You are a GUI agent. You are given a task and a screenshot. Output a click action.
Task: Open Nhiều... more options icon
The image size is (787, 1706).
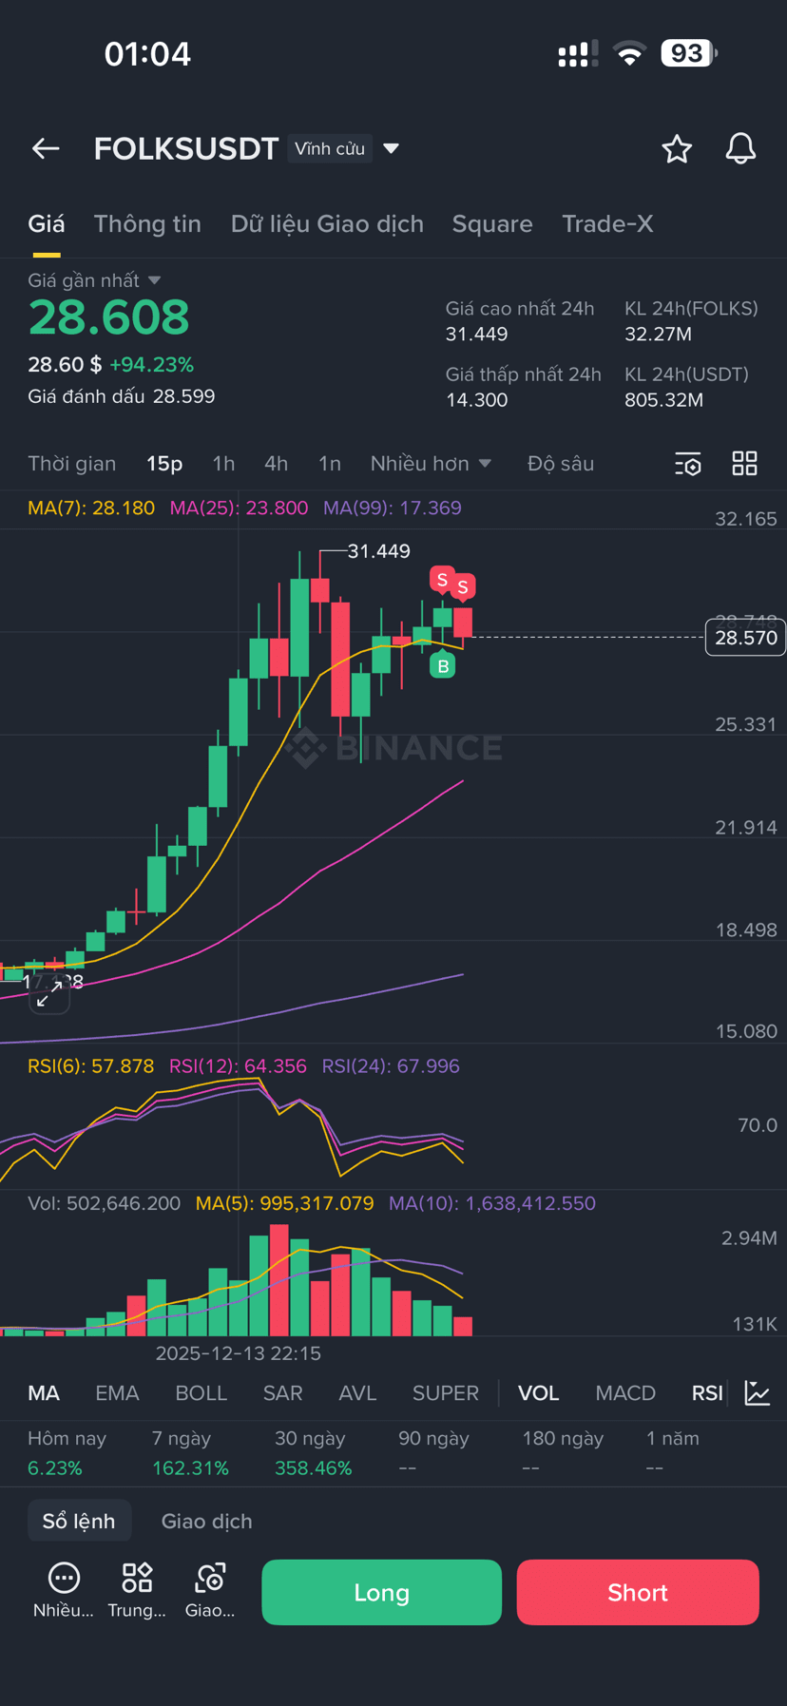pos(64,1590)
